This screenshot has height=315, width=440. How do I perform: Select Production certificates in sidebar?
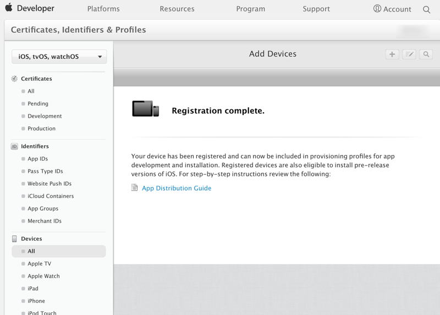[41, 129]
